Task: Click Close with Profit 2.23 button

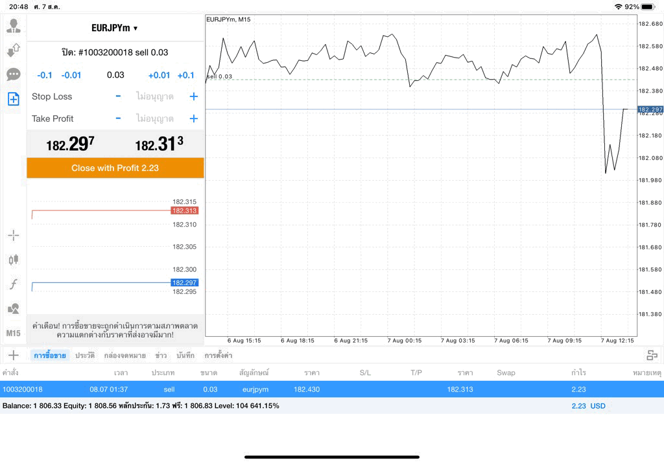Action: (115, 168)
